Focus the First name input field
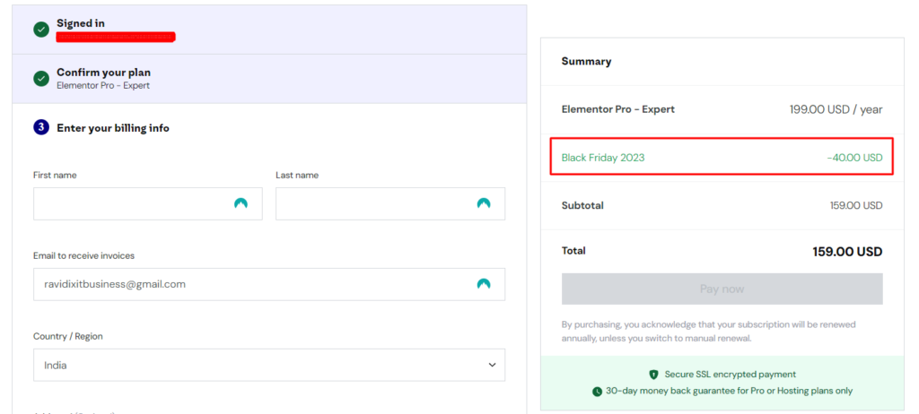Screen dimensions: 919x414 [148, 203]
